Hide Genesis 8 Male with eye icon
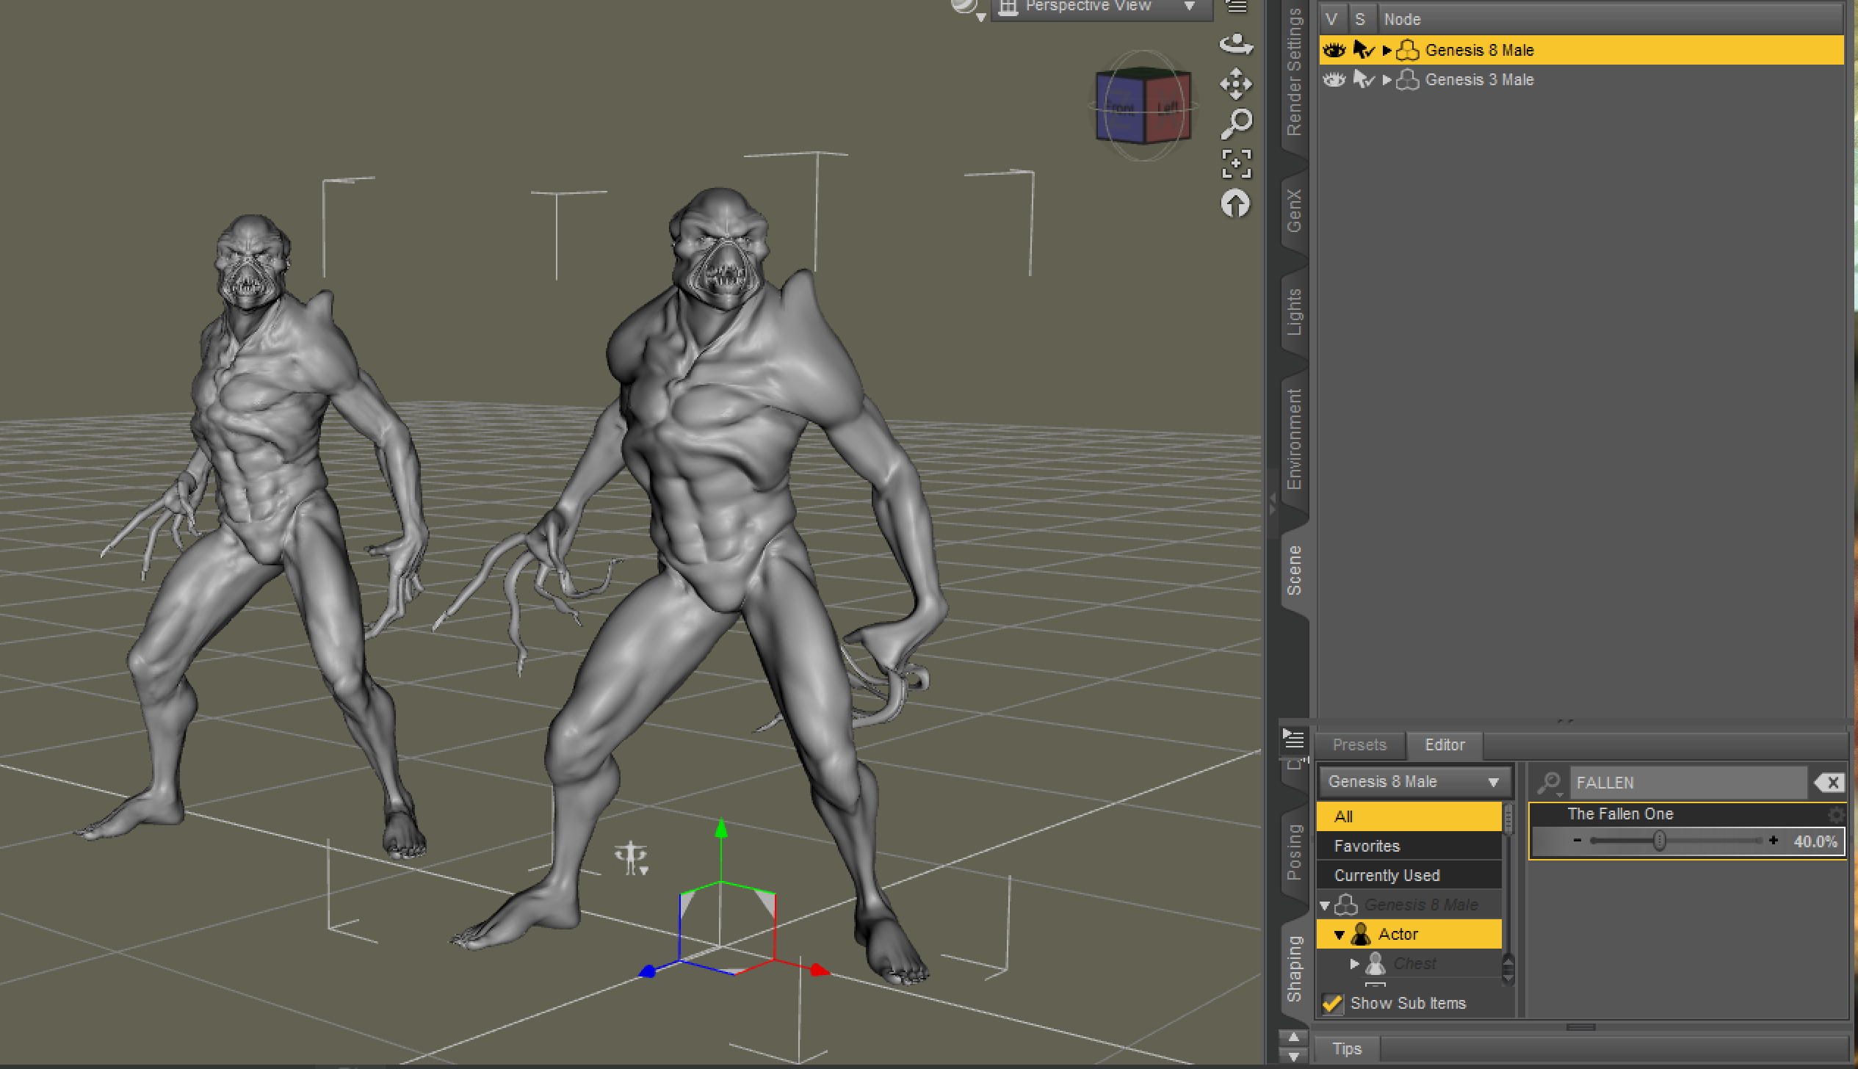Viewport: 1858px width, 1069px height. pyautogui.click(x=1334, y=50)
